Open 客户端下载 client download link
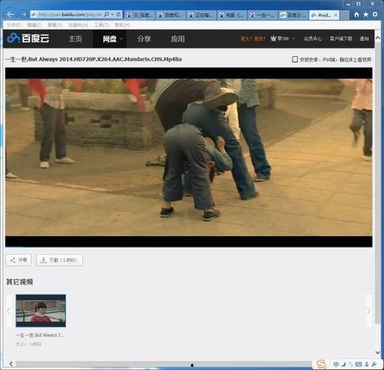384x370 pixels. (x=341, y=38)
